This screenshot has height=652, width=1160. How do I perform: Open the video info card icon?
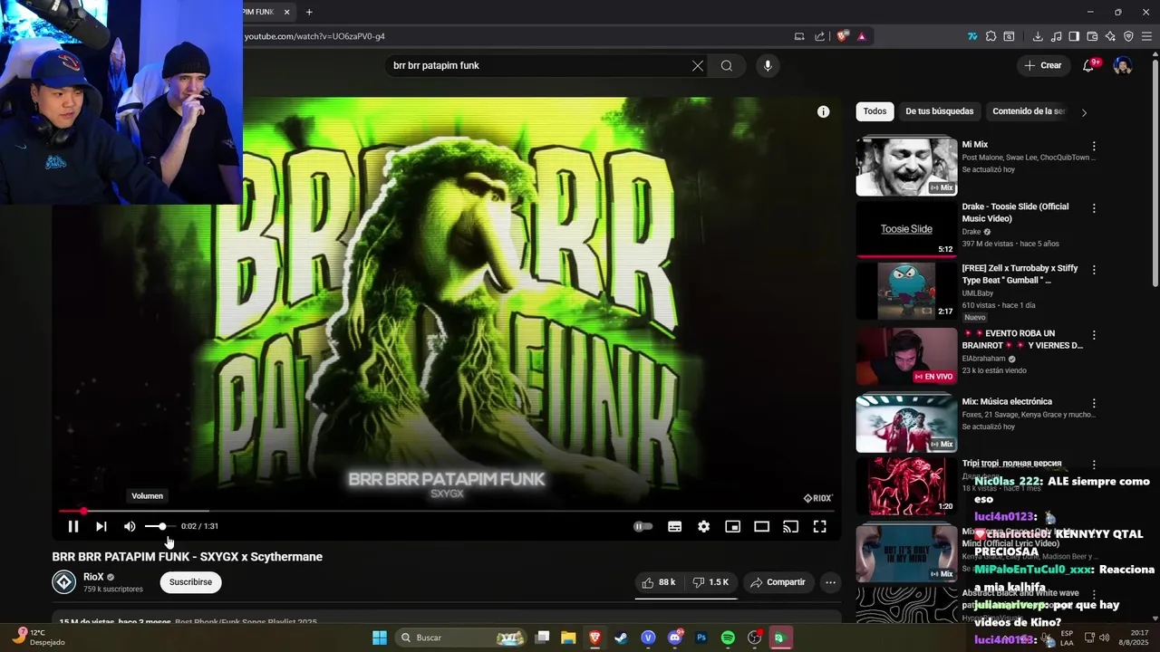823,111
